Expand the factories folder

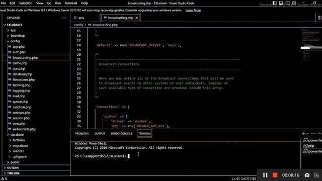click(x=19, y=140)
